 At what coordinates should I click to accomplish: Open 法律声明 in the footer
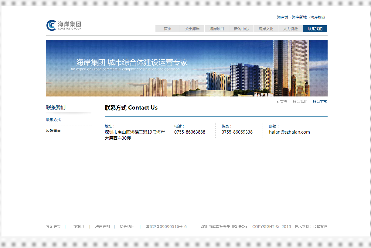click(102, 226)
